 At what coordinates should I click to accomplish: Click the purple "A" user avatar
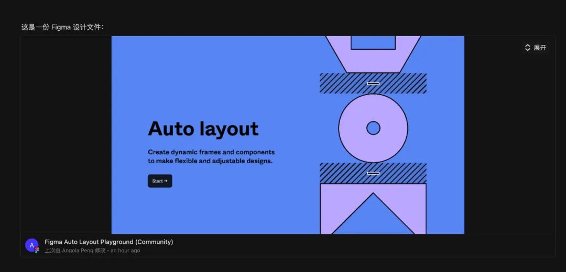[x=31, y=245]
